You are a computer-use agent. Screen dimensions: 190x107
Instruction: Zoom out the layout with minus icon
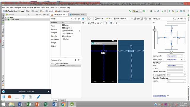click(x=135, y=19)
